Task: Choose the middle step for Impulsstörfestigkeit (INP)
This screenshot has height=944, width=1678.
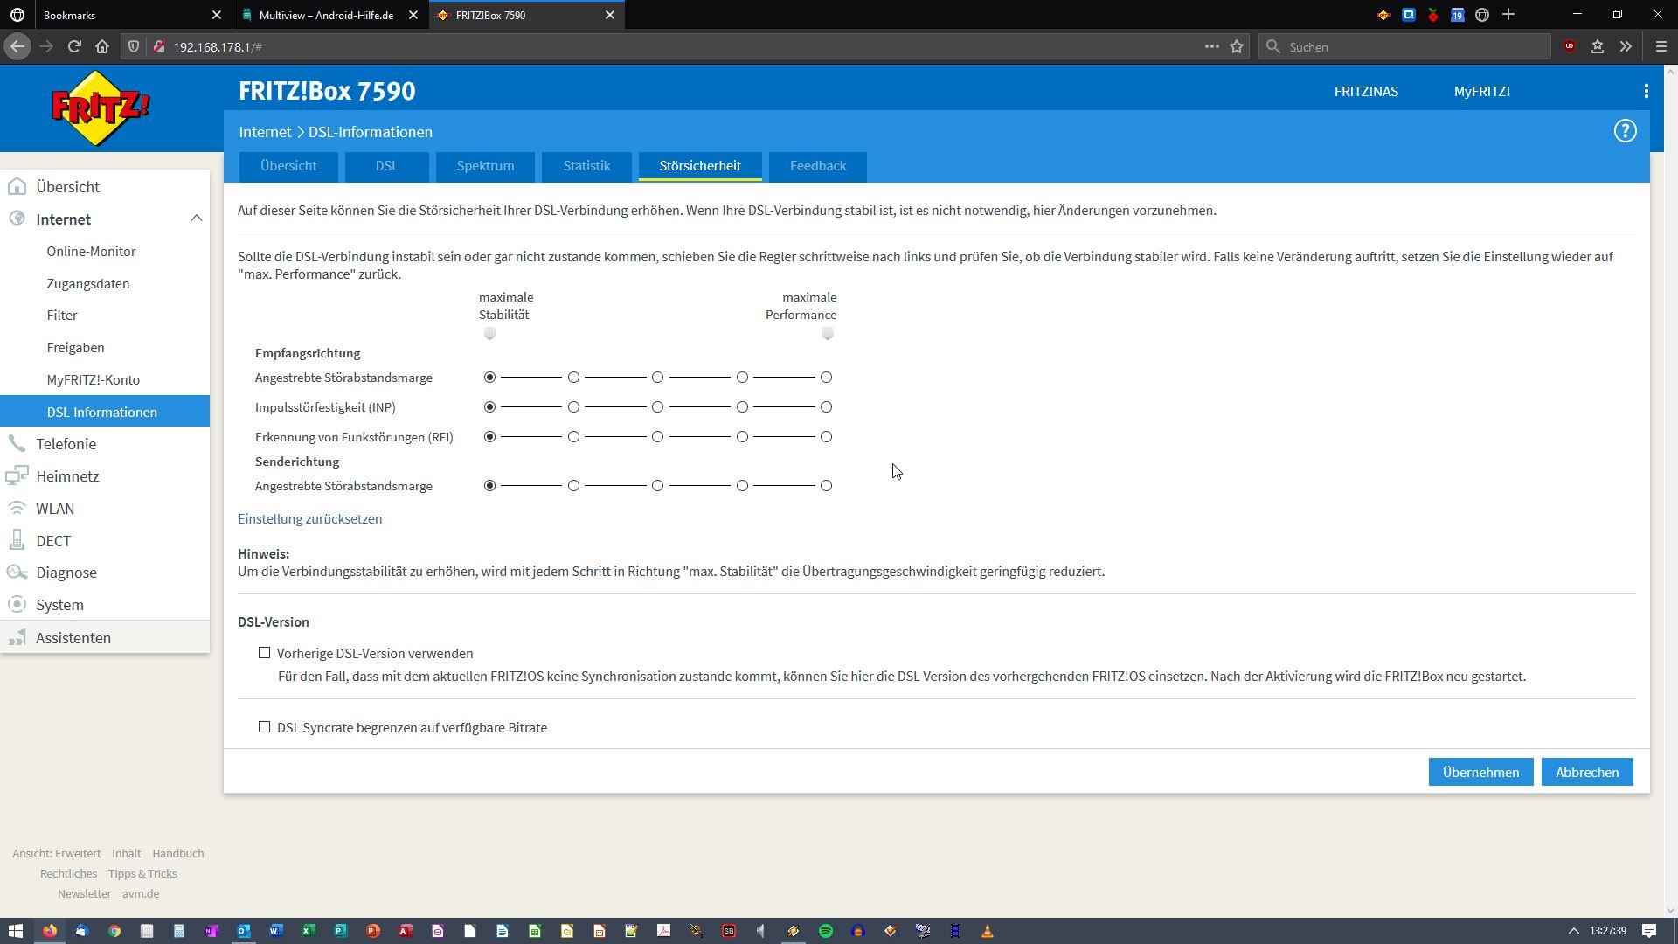Action: [657, 407]
